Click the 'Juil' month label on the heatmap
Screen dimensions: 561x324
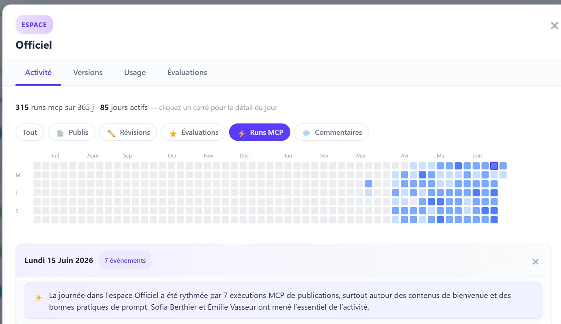(55, 156)
